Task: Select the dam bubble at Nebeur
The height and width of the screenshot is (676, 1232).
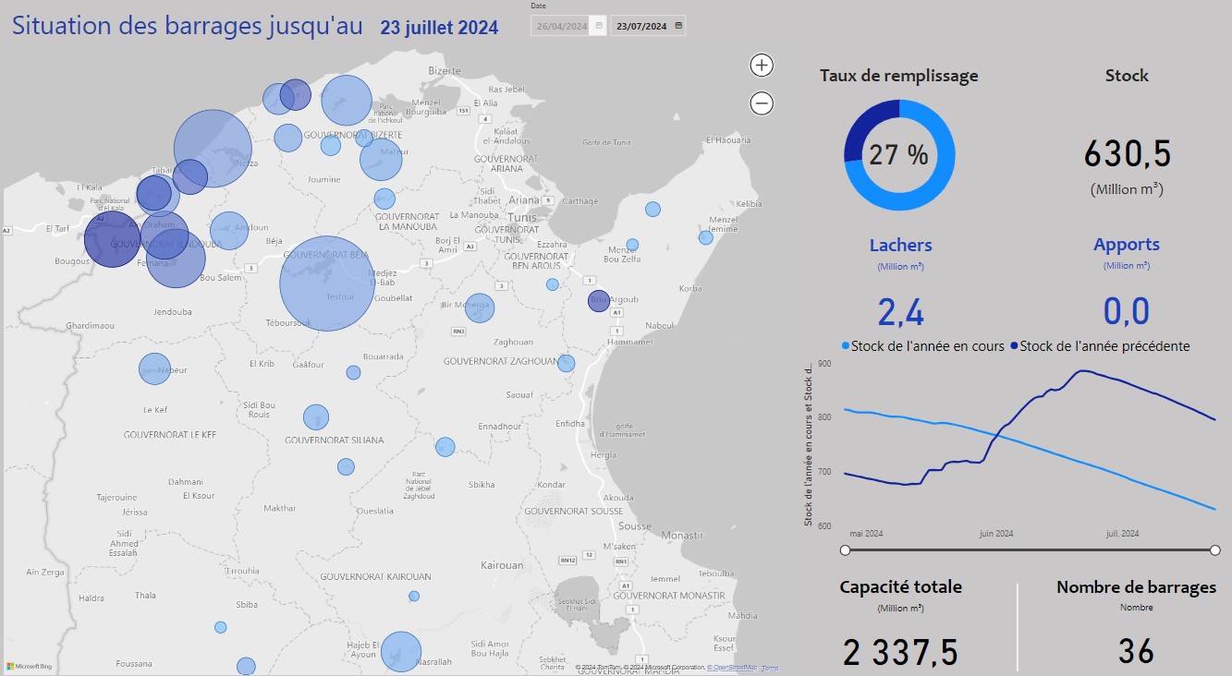Action: tap(154, 368)
